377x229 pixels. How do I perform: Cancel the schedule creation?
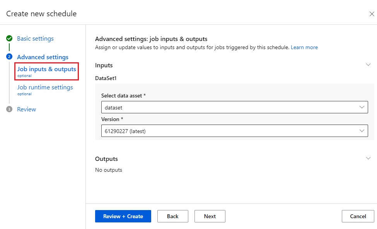click(x=358, y=216)
